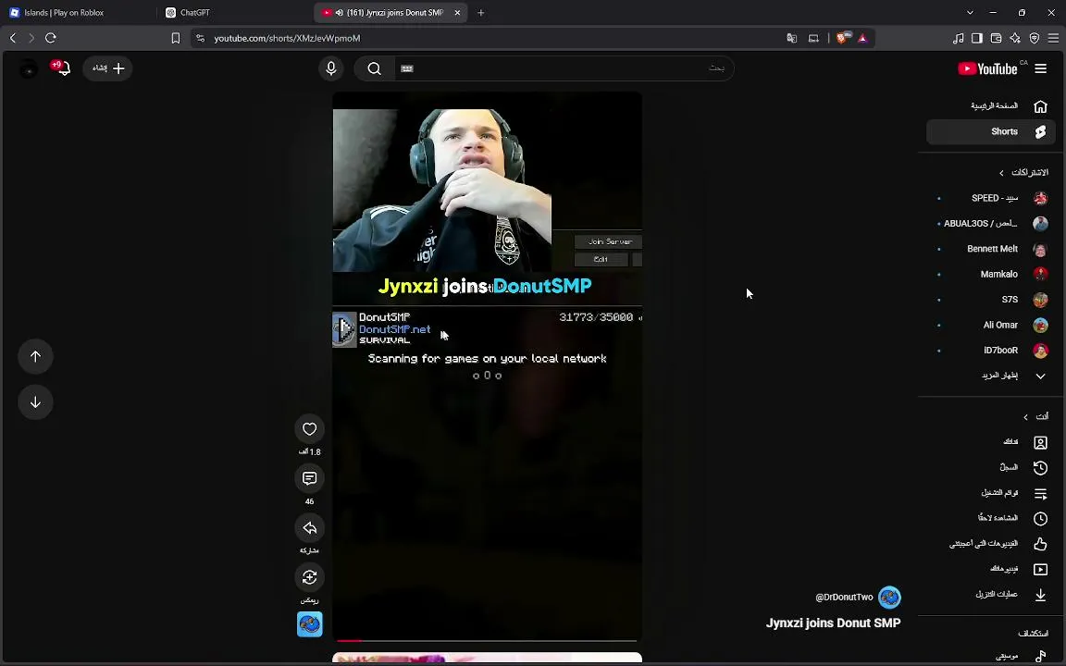Open iD7booR channel subscription
The image size is (1066, 666).
991,351
